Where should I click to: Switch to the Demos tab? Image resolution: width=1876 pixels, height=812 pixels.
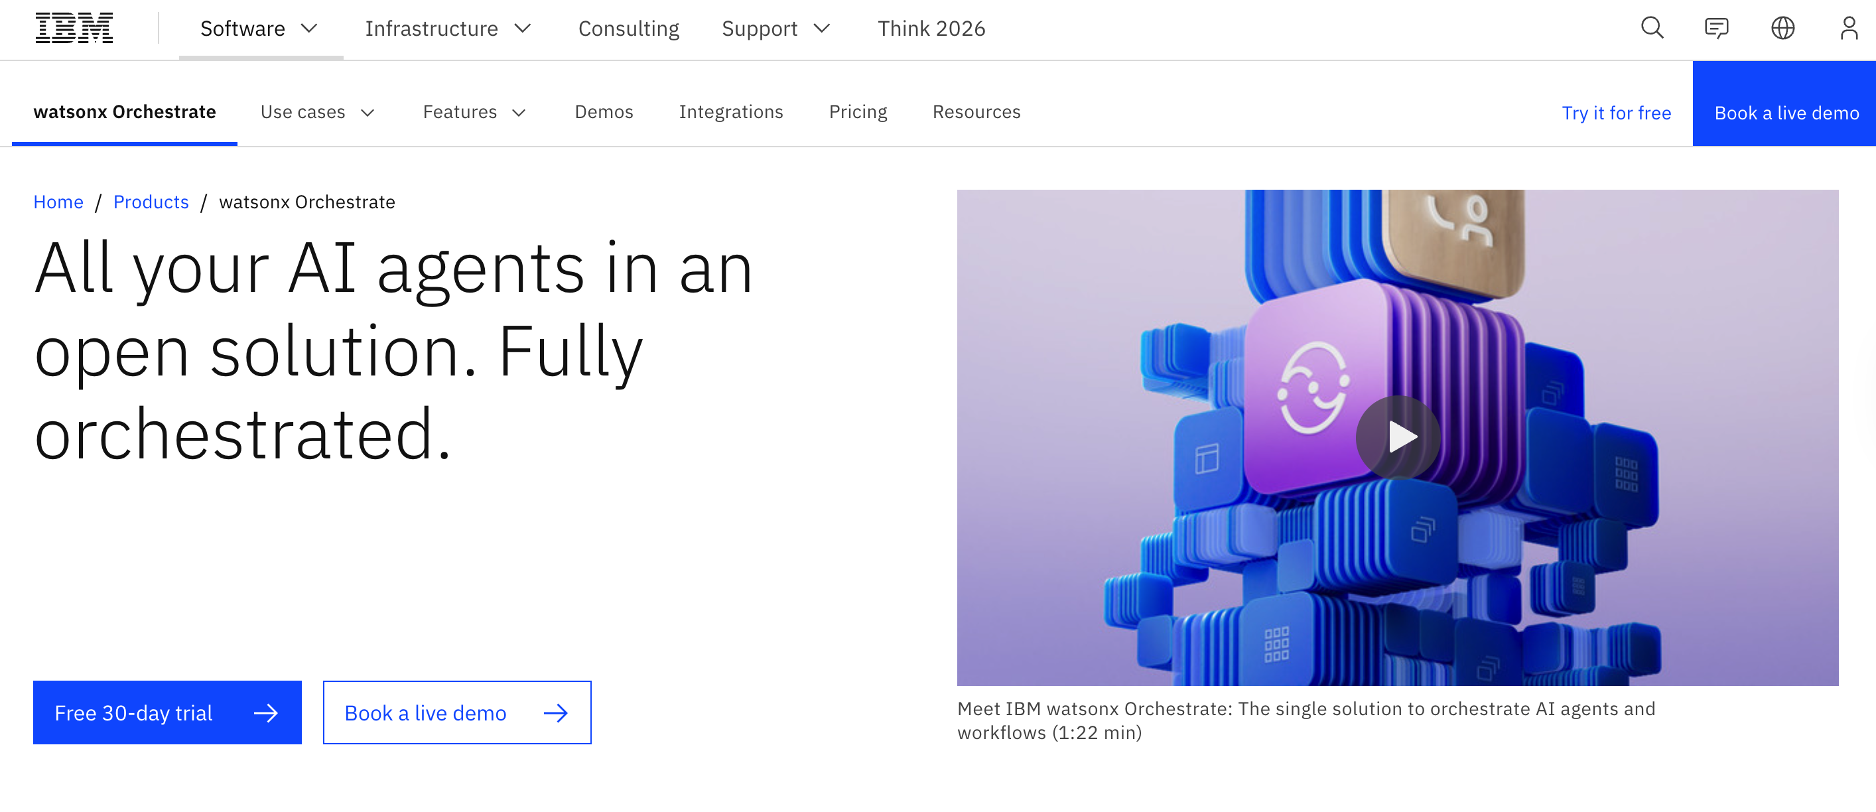pyautogui.click(x=604, y=112)
